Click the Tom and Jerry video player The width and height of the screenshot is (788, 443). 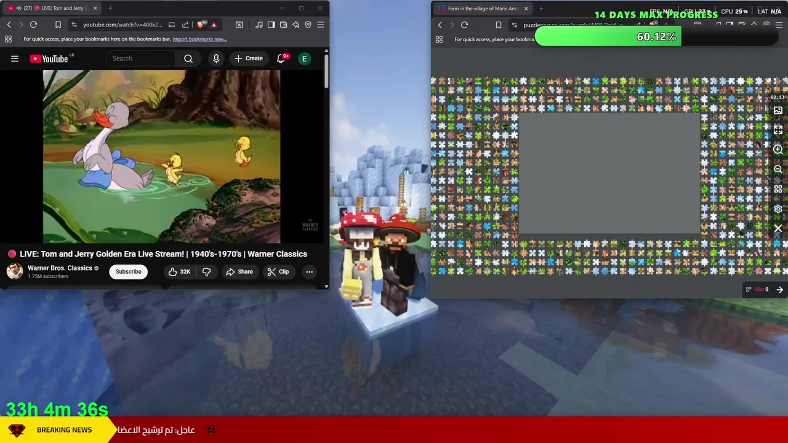coord(161,157)
